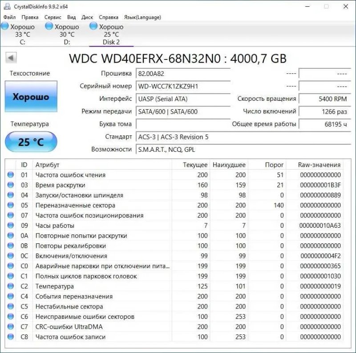Open the Язык(Language) menu
The image size is (356, 353).
pyautogui.click(x=142, y=17)
